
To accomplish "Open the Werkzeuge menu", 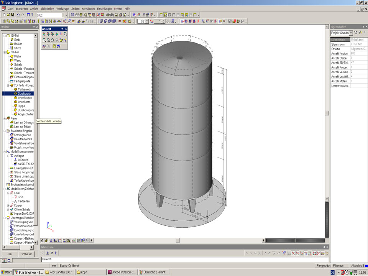I will [62, 8].
